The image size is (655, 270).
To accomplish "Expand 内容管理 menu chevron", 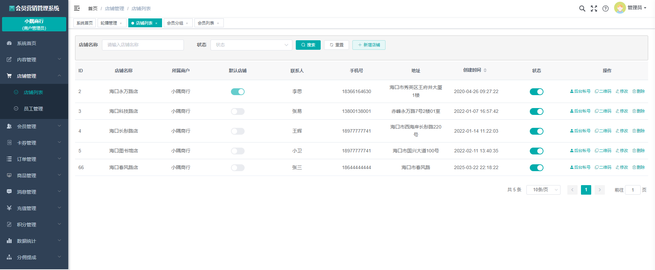I will tap(59, 59).
